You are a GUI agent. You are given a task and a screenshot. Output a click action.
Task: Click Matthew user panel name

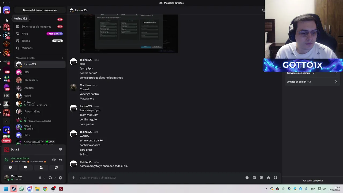pos(16,176)
